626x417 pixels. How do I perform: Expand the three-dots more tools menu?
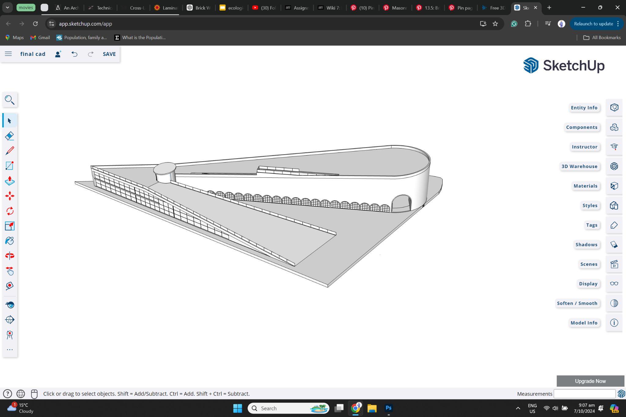click(x=9, y=349)
